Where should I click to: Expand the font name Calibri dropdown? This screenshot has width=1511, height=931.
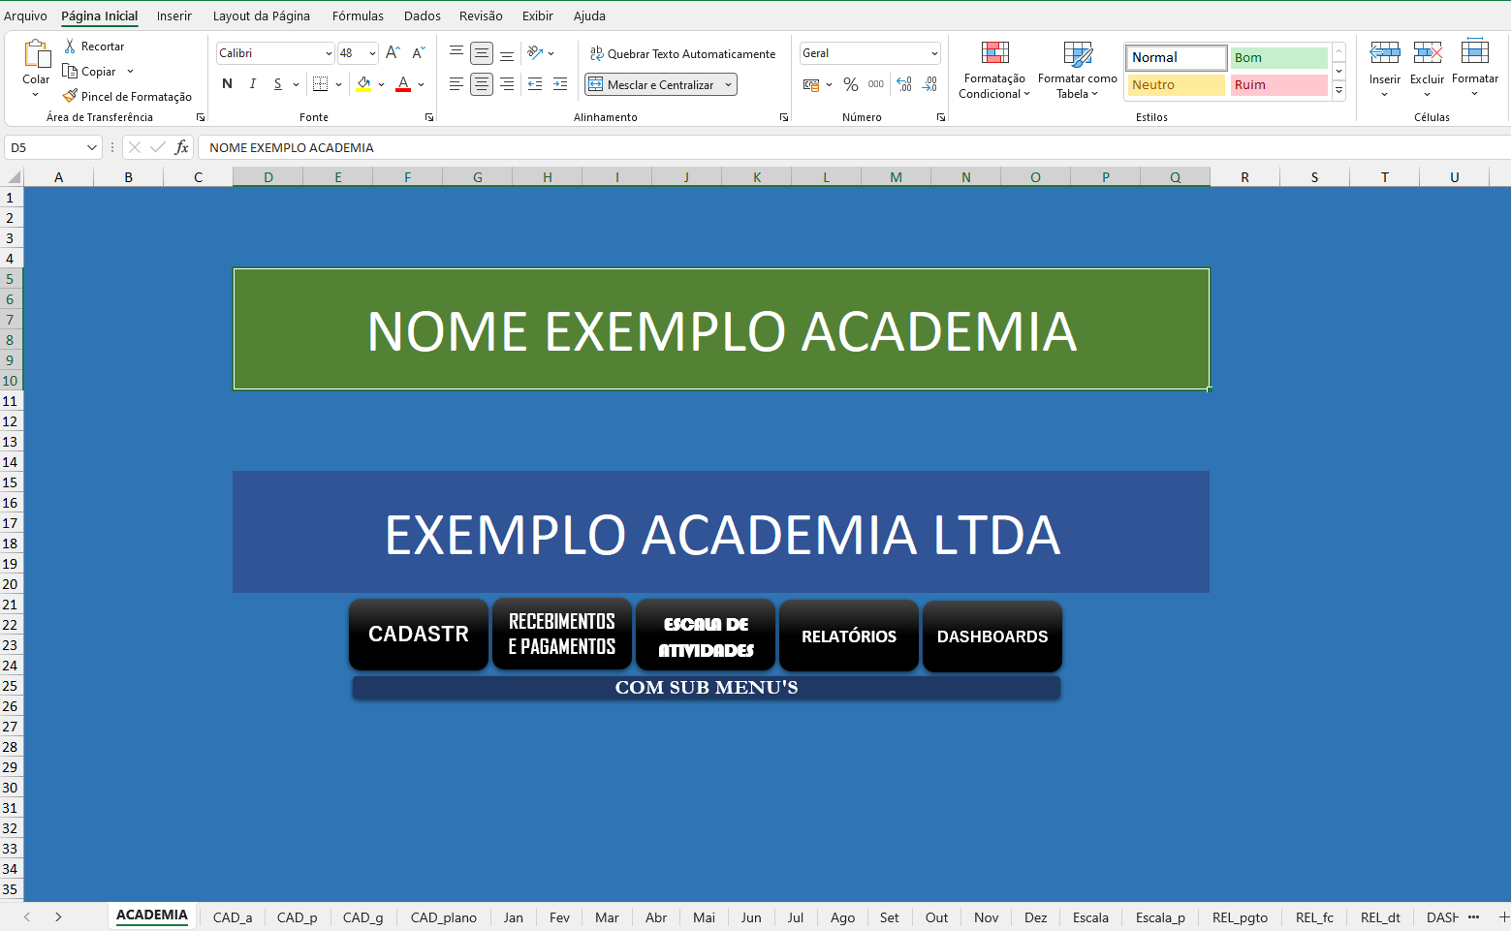click(x=329, y=53)
